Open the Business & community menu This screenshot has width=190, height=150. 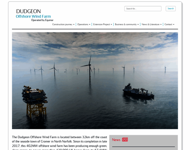click(x=127, y=24)
